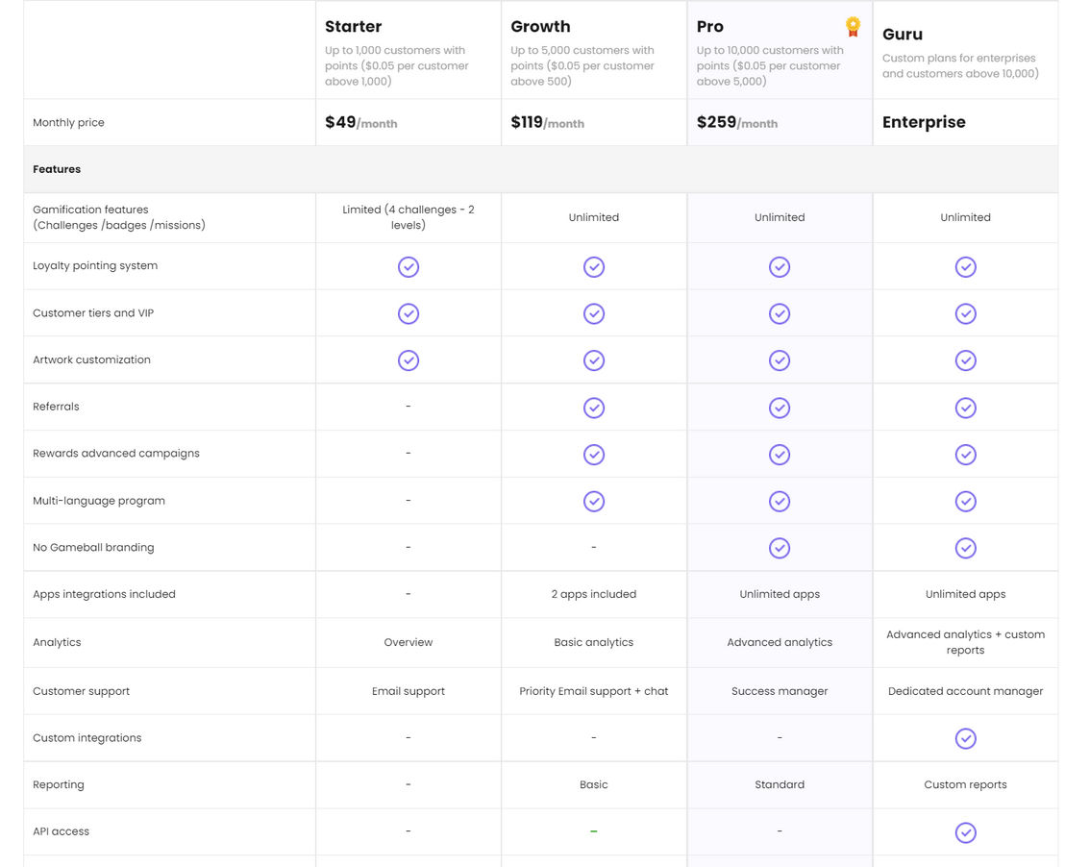Click the Enterprise price label
Viewport: 1065px width, 867px height.
click(924, 122)
